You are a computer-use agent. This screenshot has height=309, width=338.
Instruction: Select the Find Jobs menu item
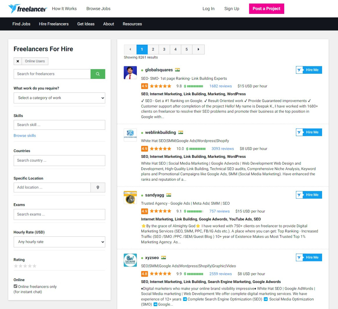coord(21,24)
